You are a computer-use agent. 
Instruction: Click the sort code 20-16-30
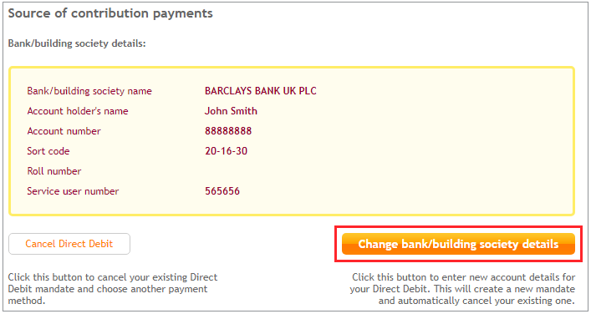point(227,151)
